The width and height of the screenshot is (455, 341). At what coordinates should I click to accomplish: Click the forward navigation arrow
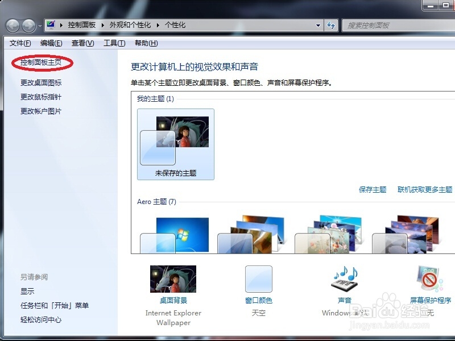pos(27,25)
